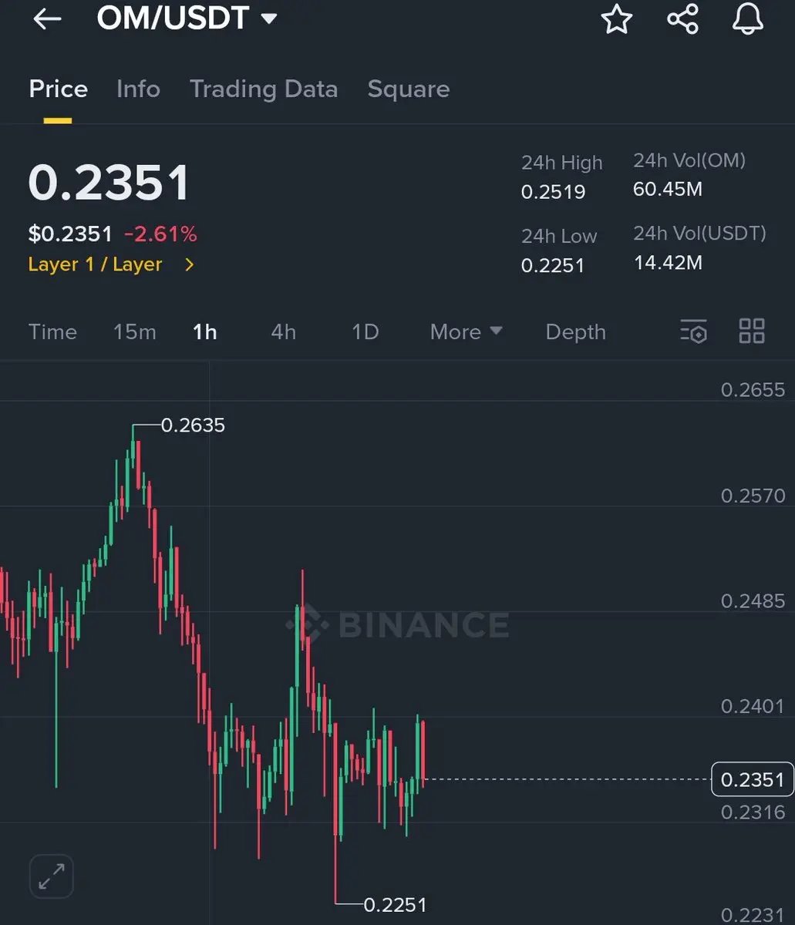Screen dimensions: 795x925
Task: Switch to the Price tab
Action: coord(58,89)
